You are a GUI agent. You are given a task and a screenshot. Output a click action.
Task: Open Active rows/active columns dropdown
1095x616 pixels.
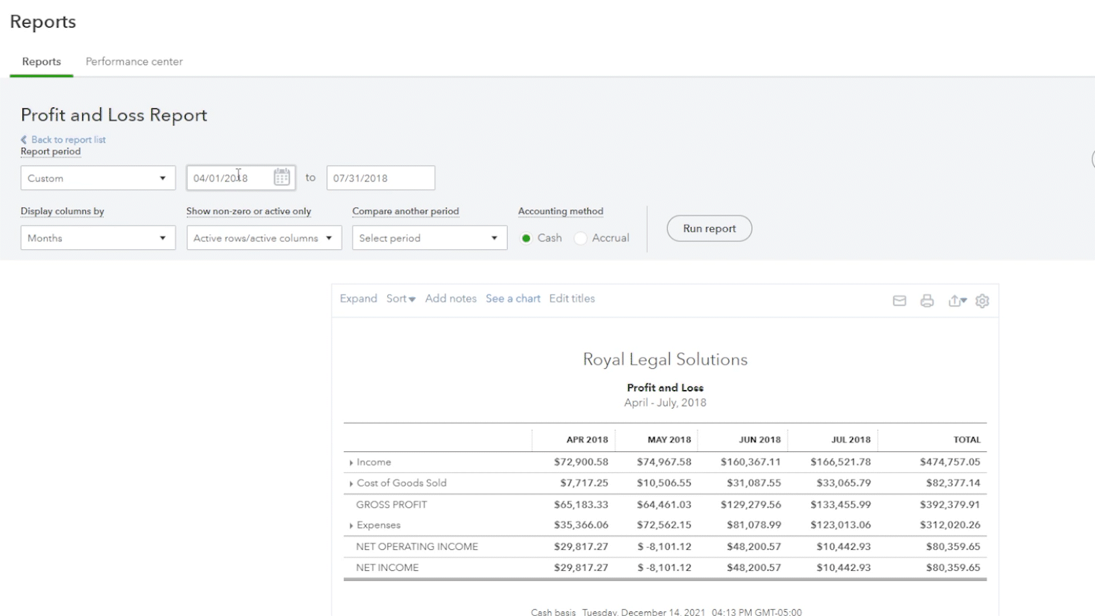pyautogui.click(x=264, y=238)
